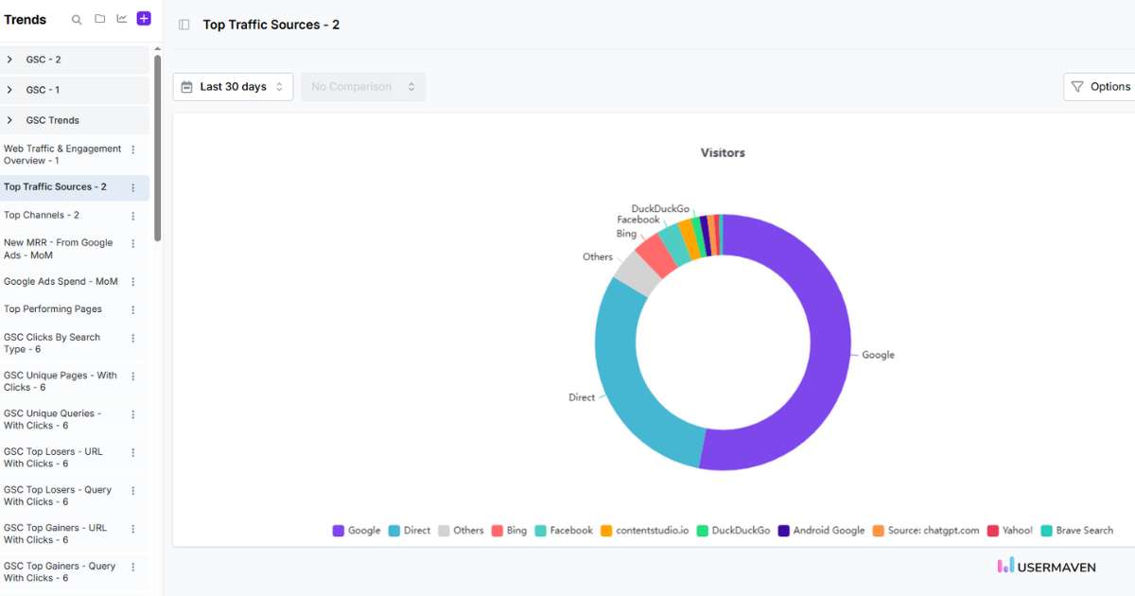Open more options for GSC Top Gainers - Query

click(x=133, y=567)
